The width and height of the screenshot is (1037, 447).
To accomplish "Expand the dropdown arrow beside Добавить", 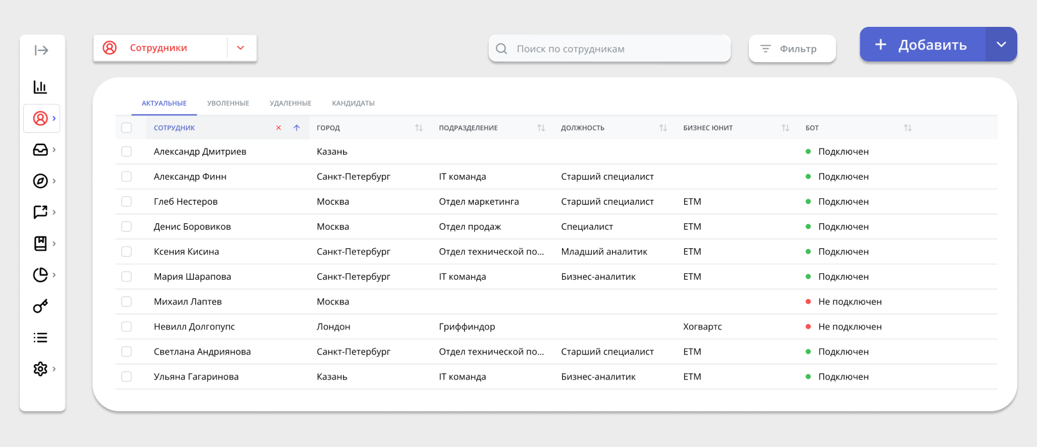I will pyautogui.click(x=1001, y=44).
